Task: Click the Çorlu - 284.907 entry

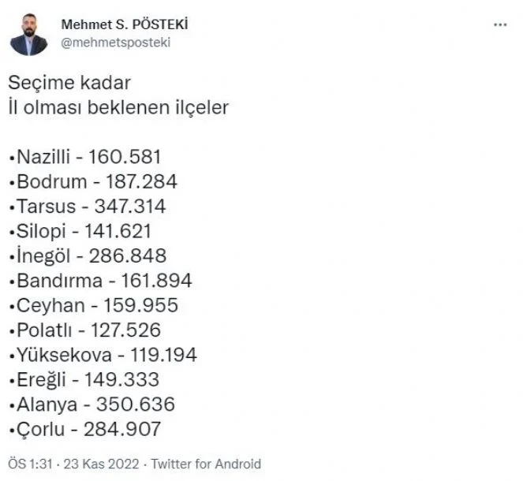Action: (x=85, y=429)
